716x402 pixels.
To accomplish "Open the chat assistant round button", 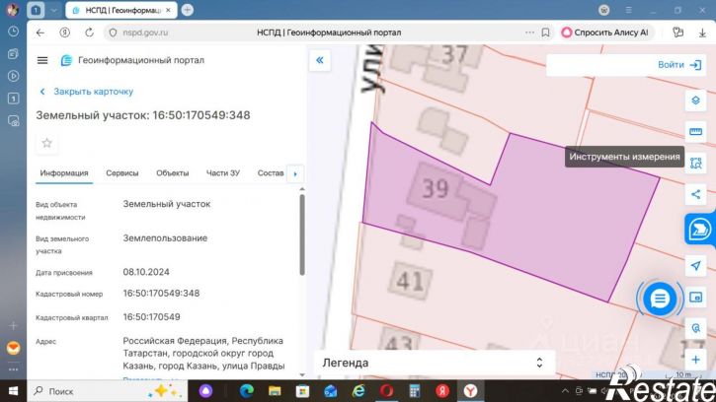I will [660, 299].
